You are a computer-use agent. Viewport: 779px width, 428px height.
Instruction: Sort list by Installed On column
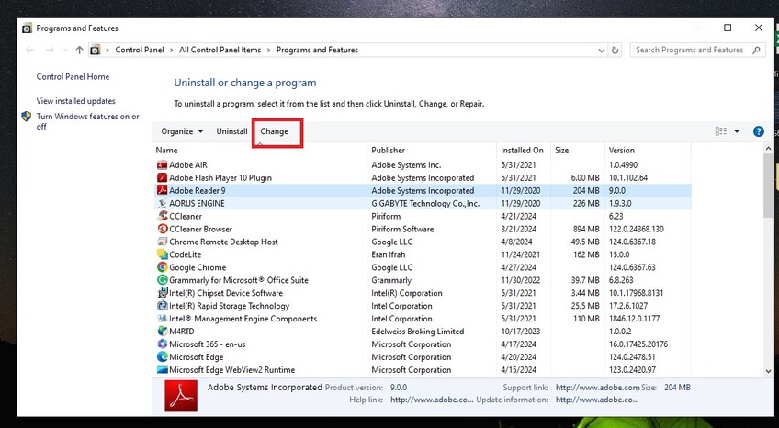[522, 150]
